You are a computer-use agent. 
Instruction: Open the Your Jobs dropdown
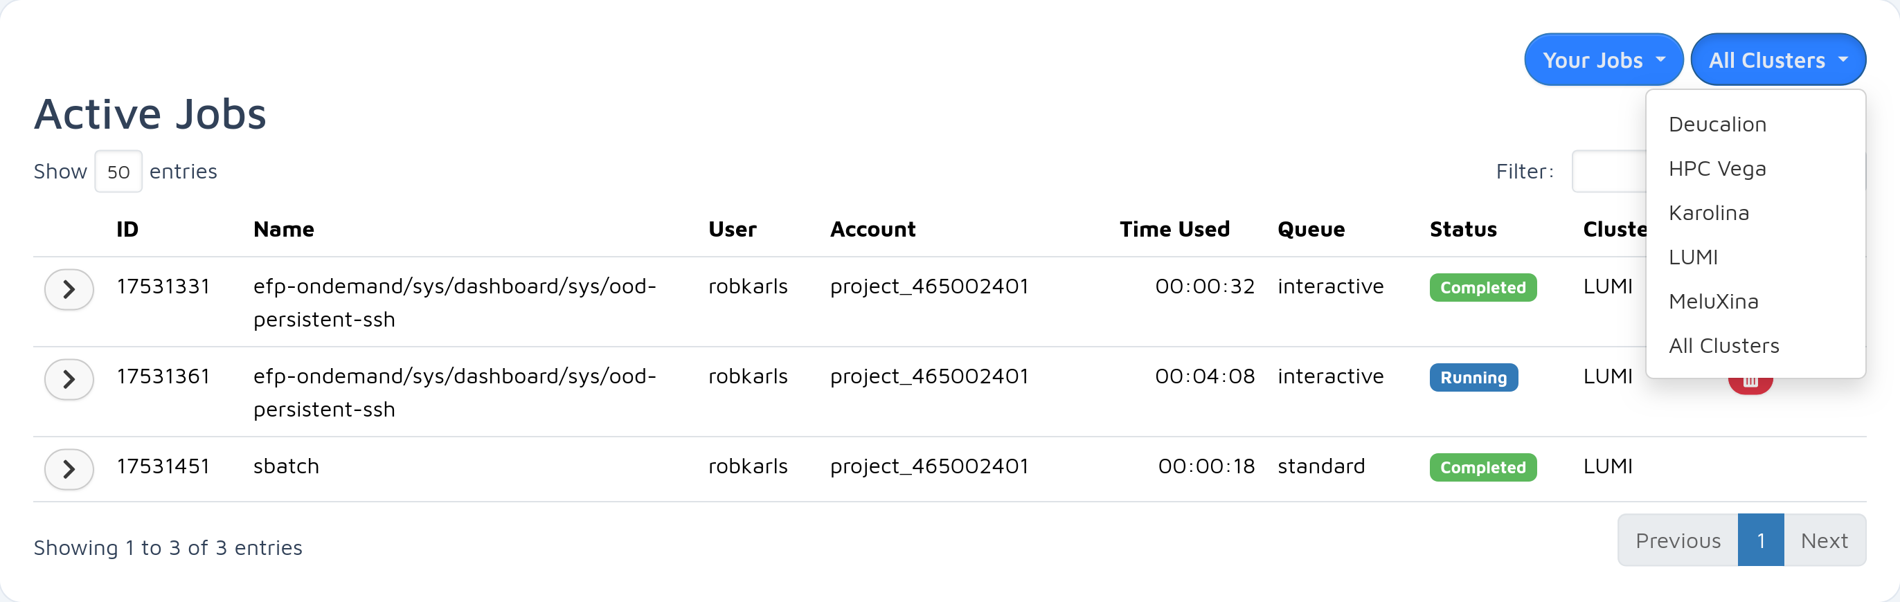point(1603,60)
